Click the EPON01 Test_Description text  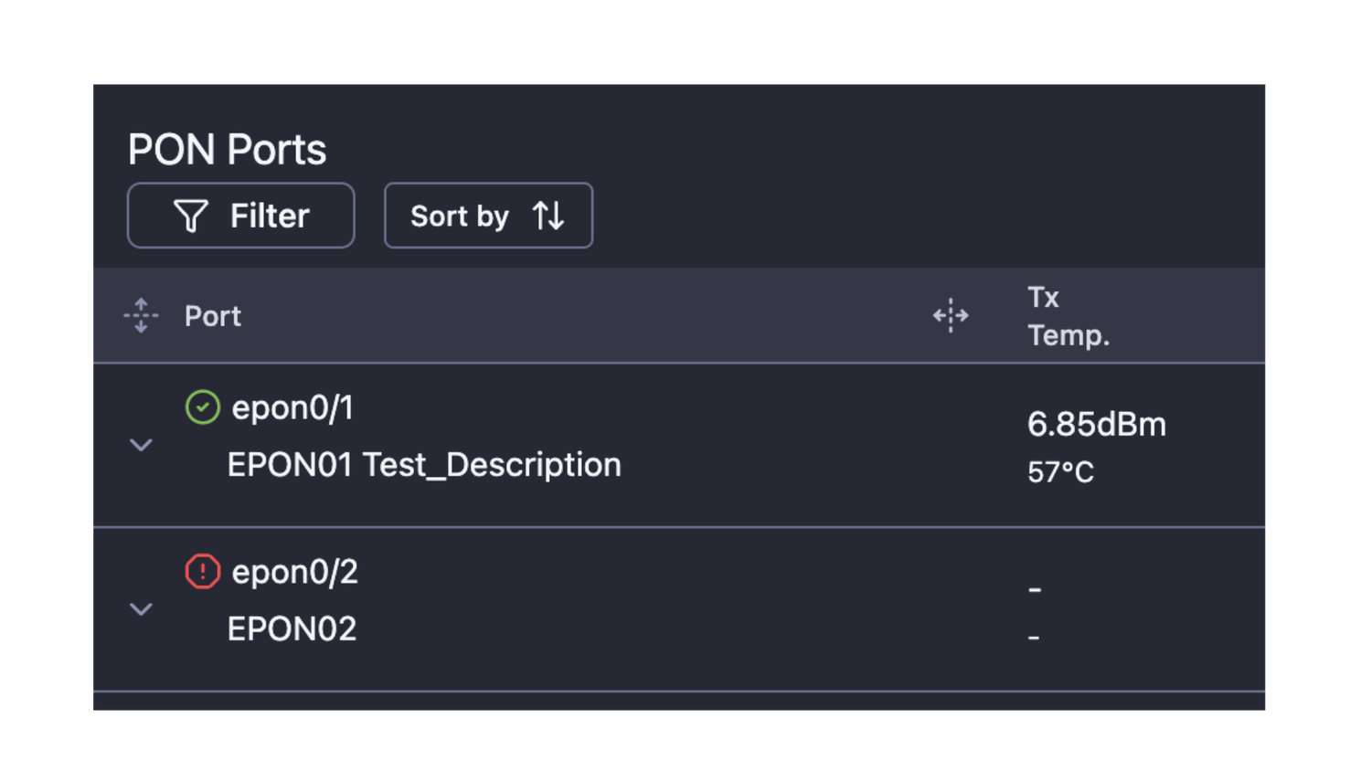point(424,465)
